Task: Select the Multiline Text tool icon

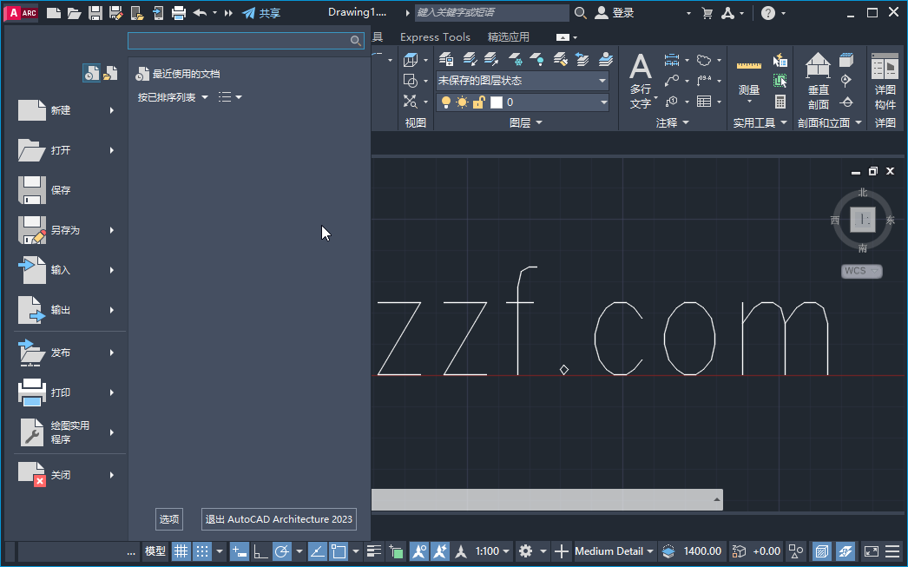Action: point(640,69)
